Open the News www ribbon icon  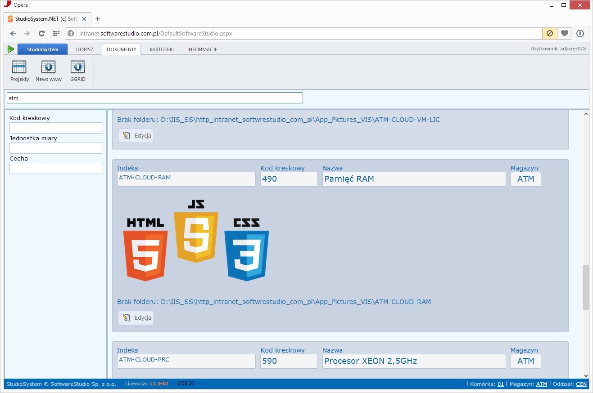pos(49,71)
